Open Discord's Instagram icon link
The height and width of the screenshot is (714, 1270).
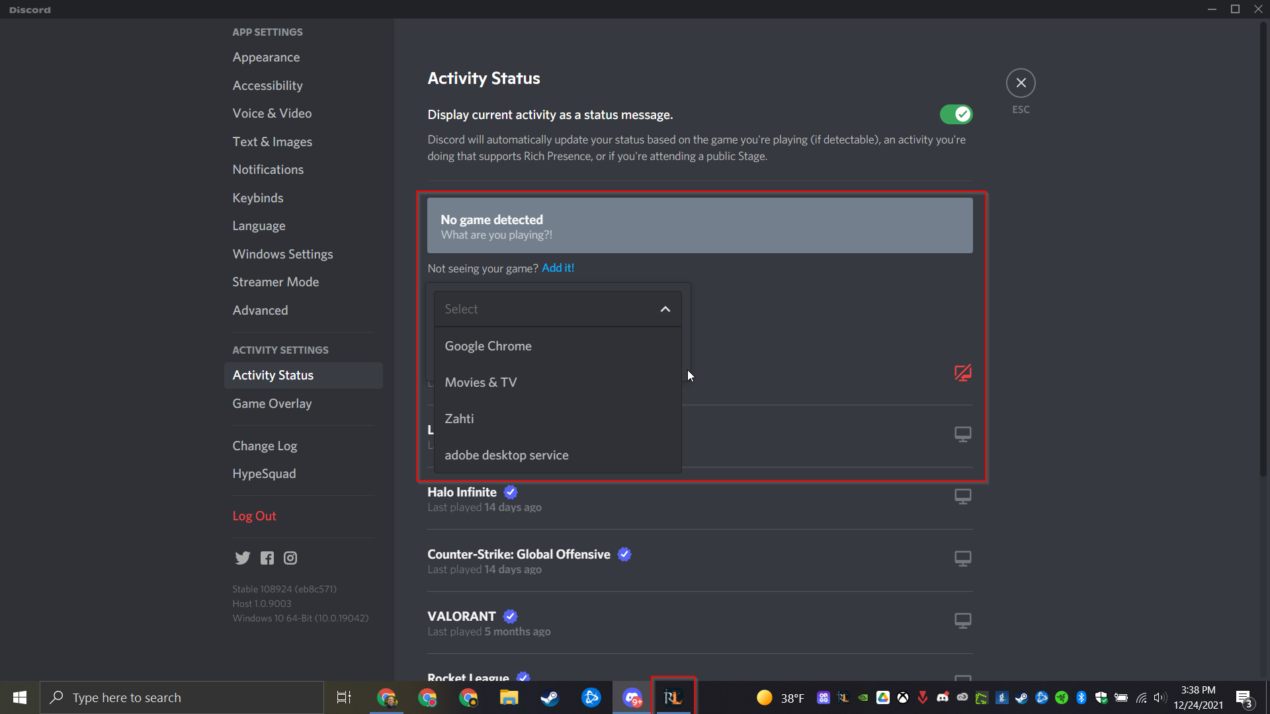pyautogui.click(x=290, y=558)
